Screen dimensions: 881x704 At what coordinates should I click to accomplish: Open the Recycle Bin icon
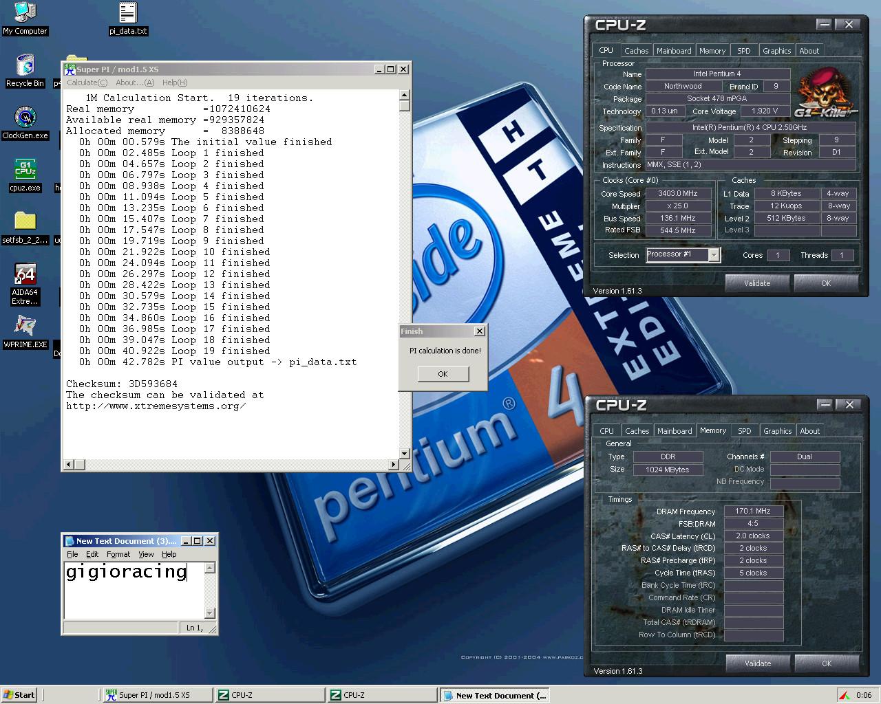25,71
